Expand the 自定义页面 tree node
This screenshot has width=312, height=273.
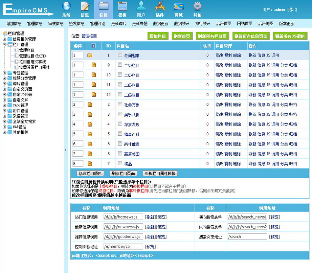tap(4, 89)
